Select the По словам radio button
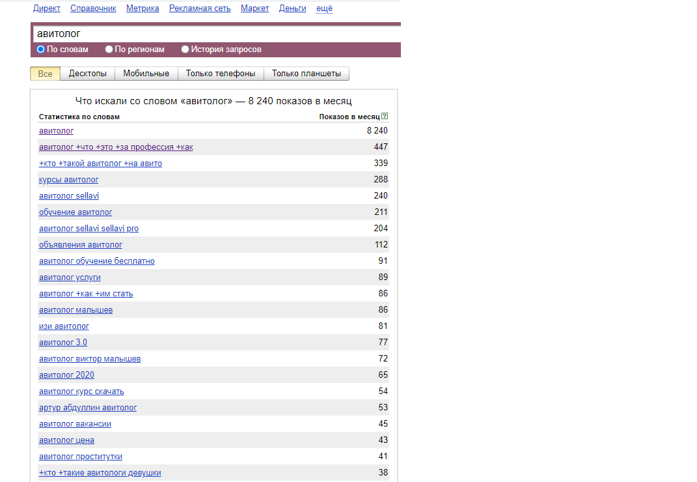This screenshot has width=697, height=482. point(40,50)
